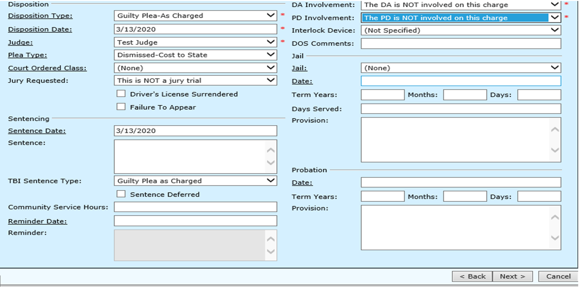This screenshot has height=288, width=579.
Task: Click the Days Served field
Action: coord(461,109)
